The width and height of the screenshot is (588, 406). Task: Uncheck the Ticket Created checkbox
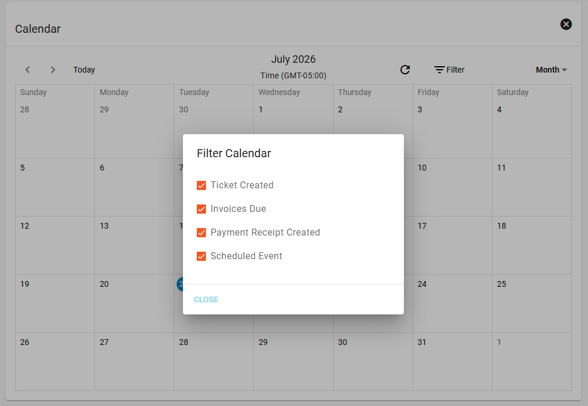pyautogui.click(x=201, y=185)
